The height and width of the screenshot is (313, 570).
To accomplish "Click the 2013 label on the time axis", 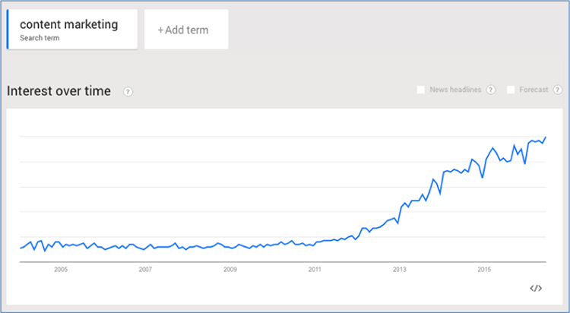I will point(400,270).
